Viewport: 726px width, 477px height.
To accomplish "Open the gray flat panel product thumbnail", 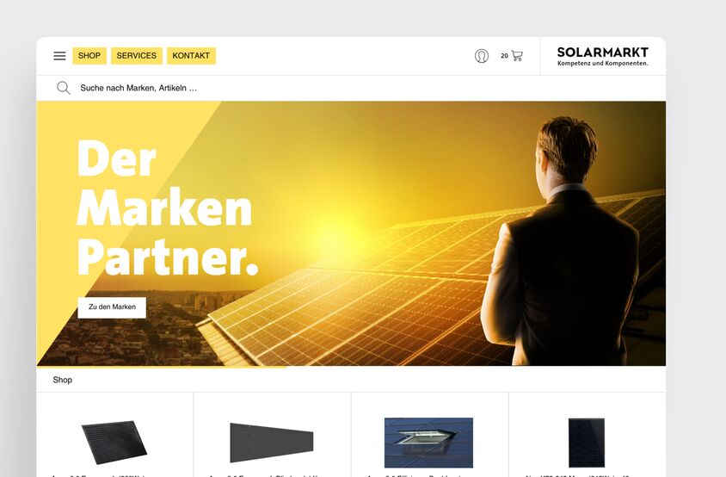I will coord(271,443).
